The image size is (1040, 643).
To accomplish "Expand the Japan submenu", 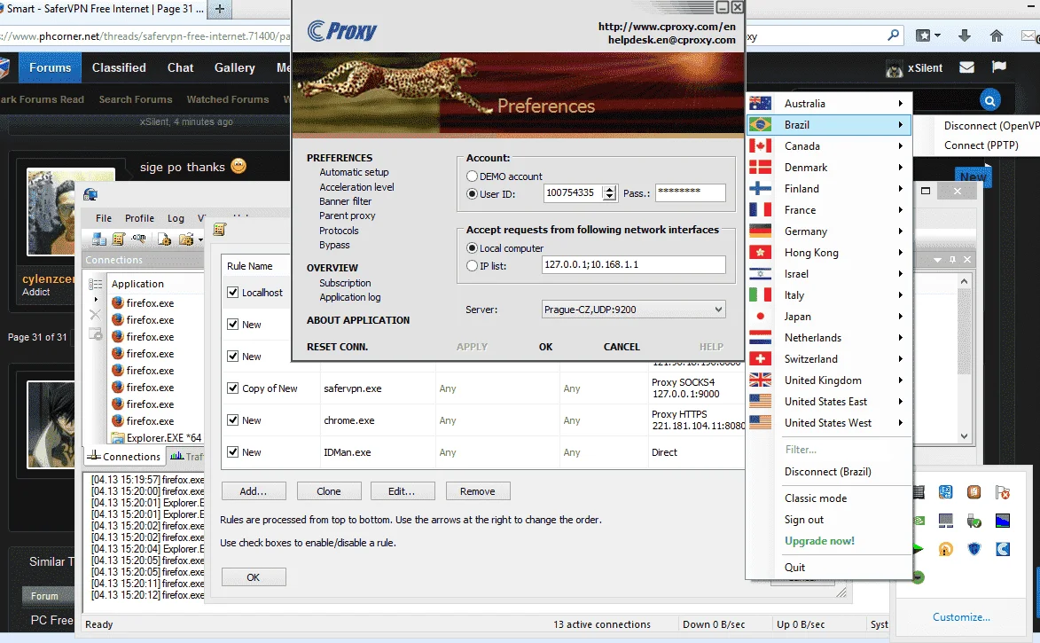I will (829, 317).
